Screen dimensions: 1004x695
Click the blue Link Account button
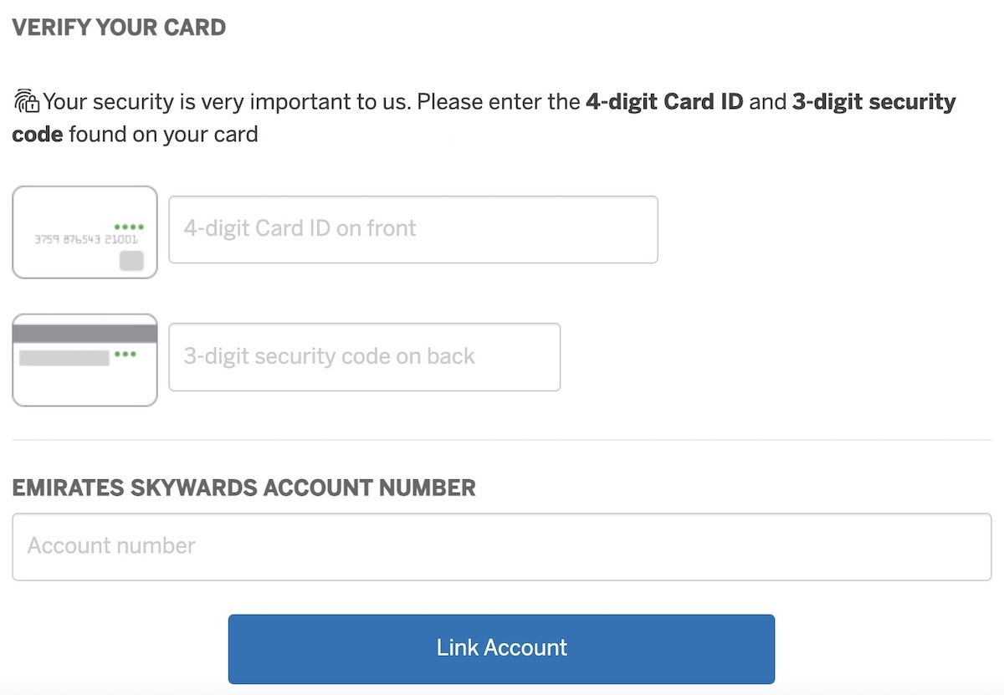pyautogui.click(x=501, y=649)
